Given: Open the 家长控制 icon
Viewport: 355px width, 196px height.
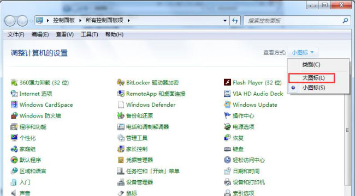Looking at the screenshot, I should [x=121, y=149].
